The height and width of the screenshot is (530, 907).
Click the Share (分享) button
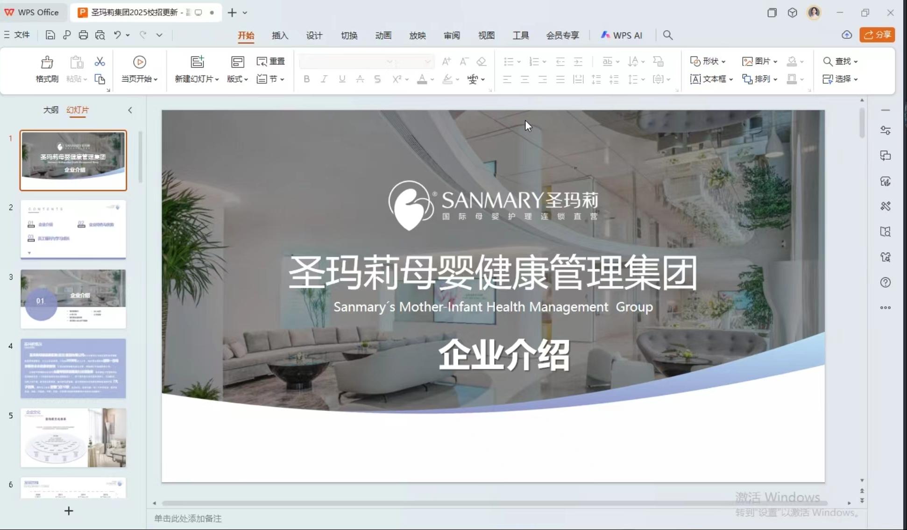coord(877,35)
